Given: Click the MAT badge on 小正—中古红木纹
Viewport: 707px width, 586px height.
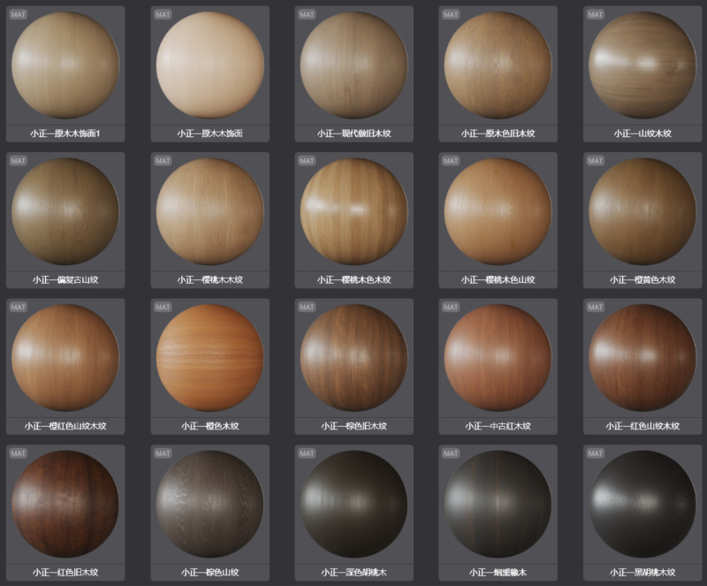Looking at the screenshot, I should click(x=451, y=307).
